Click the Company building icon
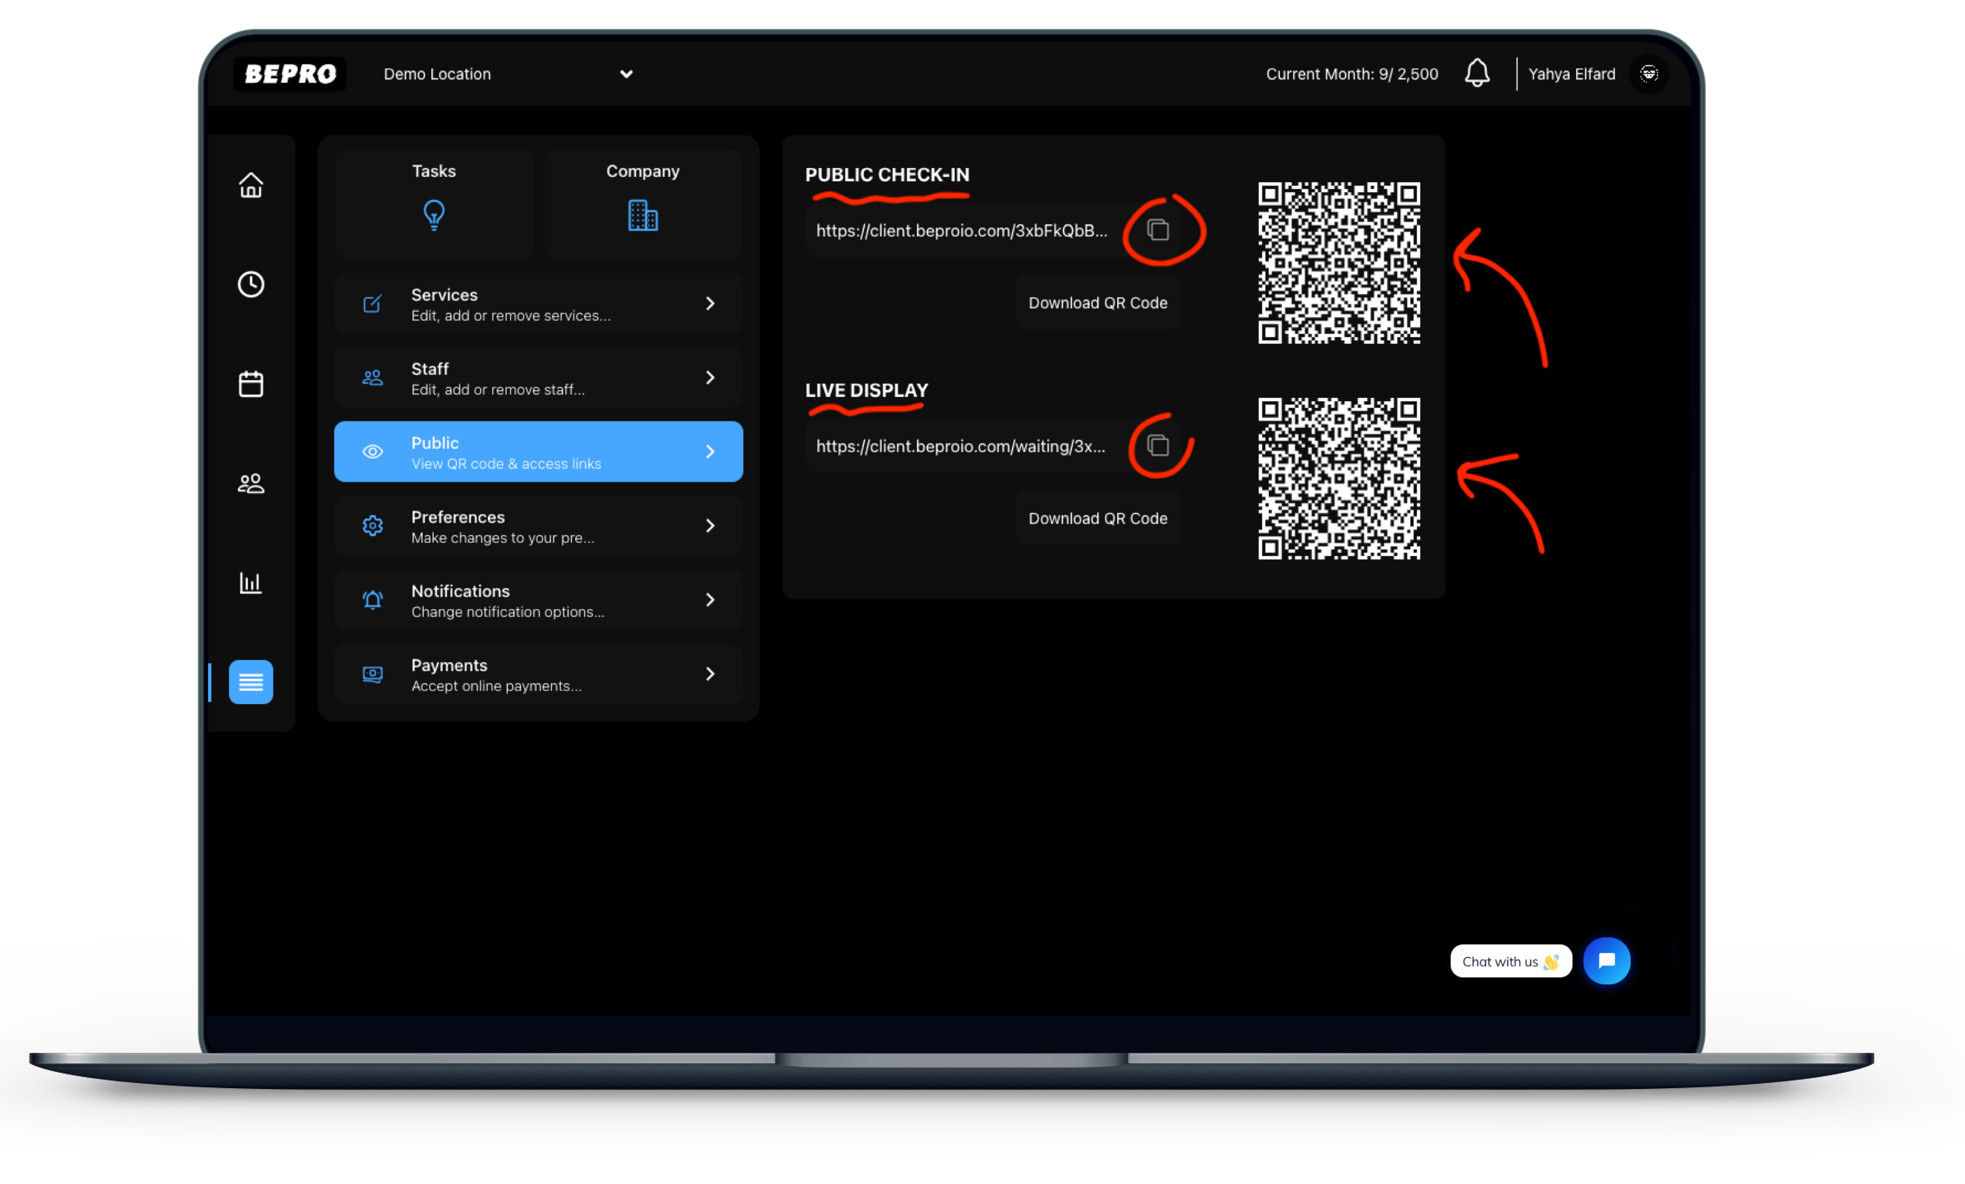Viewport: 1965px width, 1184px height. pyautogui.click(x=643, y=215)
